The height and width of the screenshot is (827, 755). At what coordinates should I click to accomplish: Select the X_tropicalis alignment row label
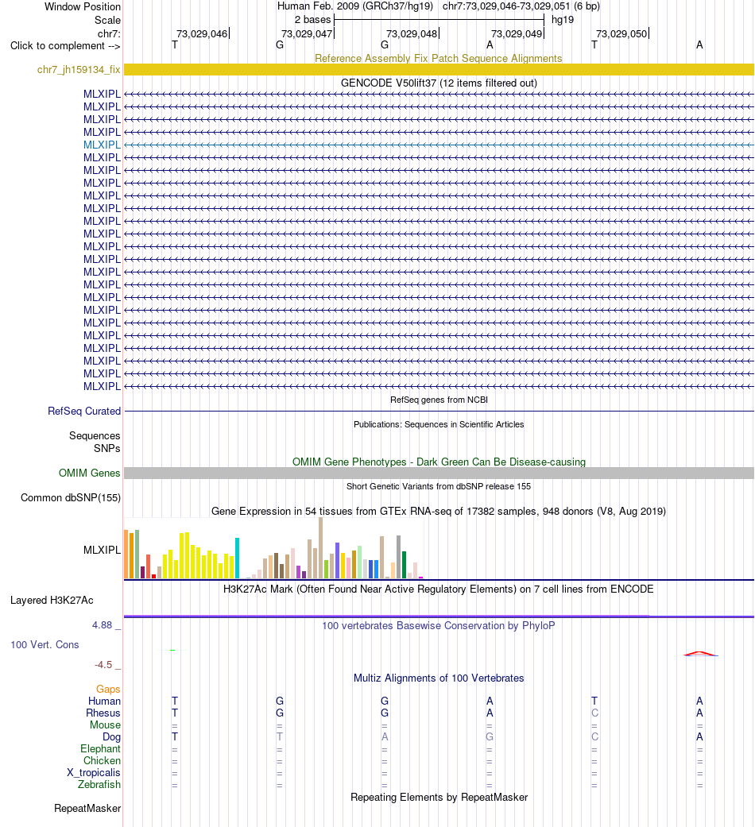pos(94,773)
